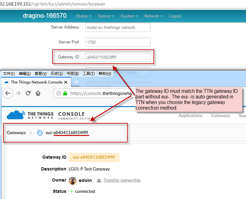The width and height of the screenshot is (246, 199).
Task: Click the browser Back arrow button
Action: coord(8,93)
